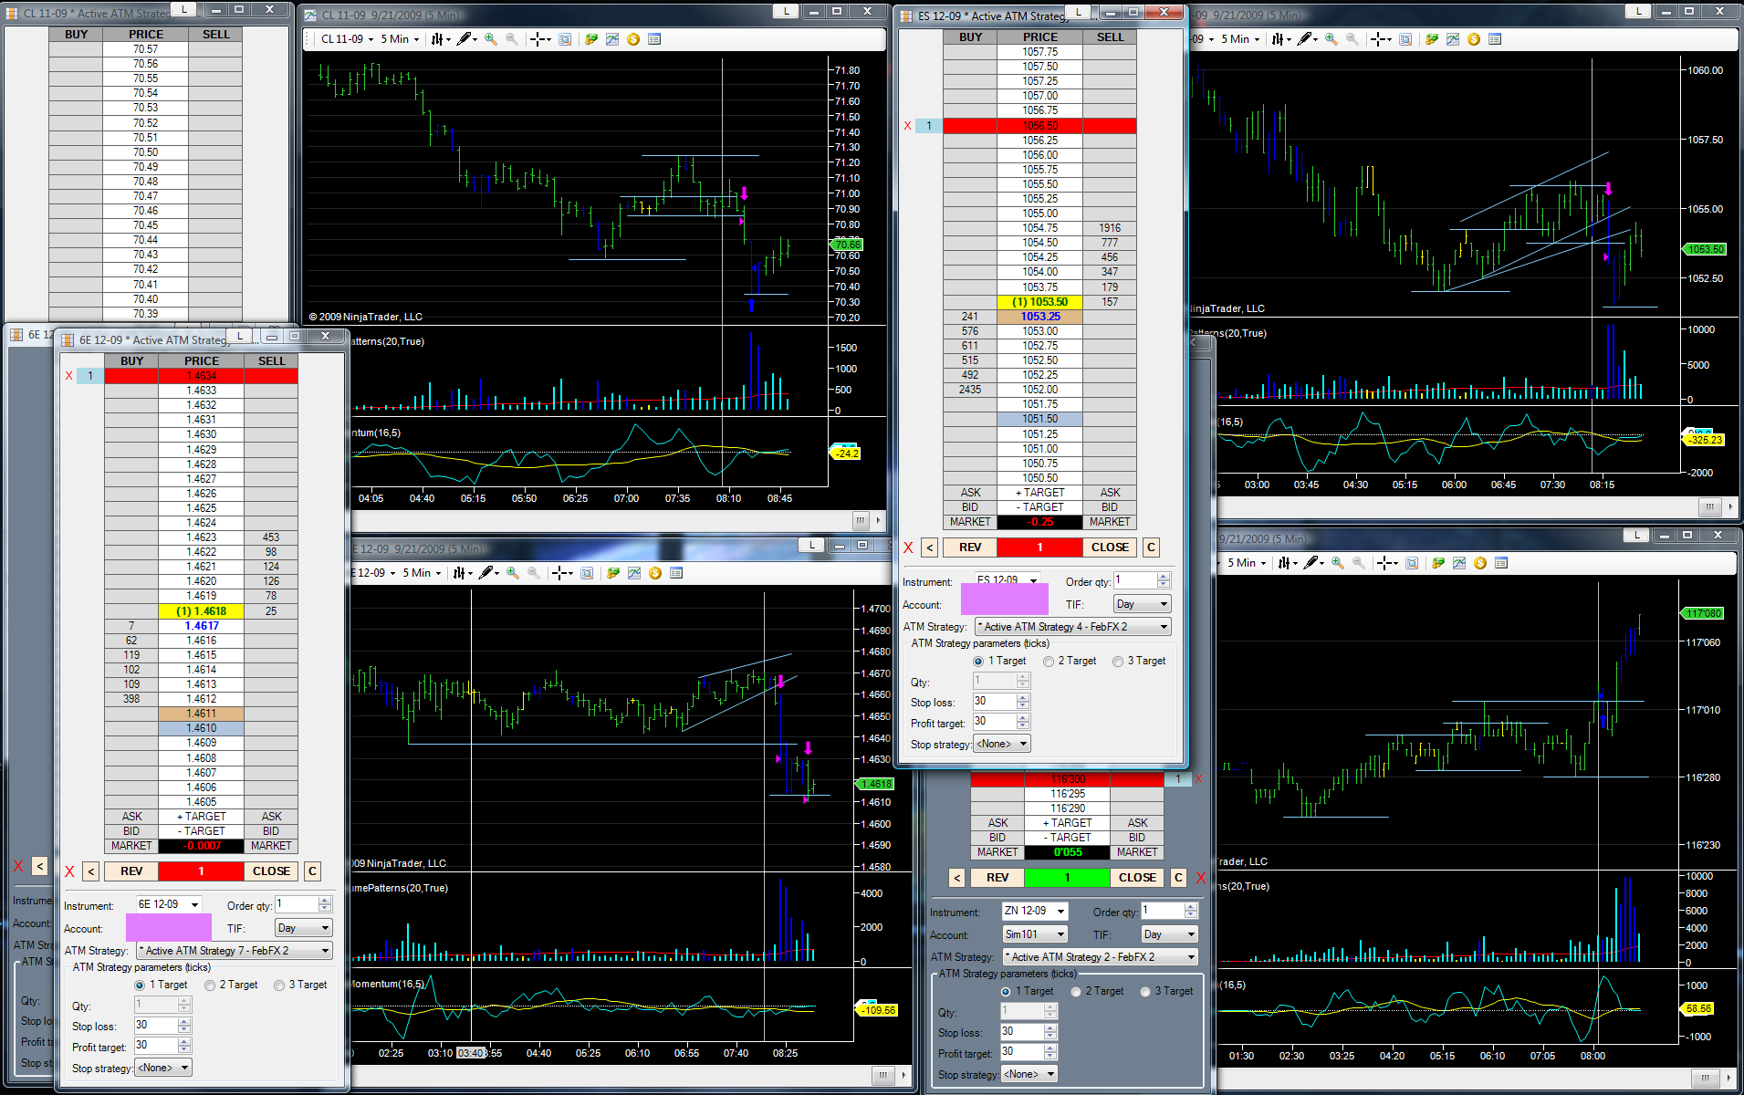The image size is (1744, 1095).
Task: Click REV button in 6E order panel
Action: click(x=131, y=871)
